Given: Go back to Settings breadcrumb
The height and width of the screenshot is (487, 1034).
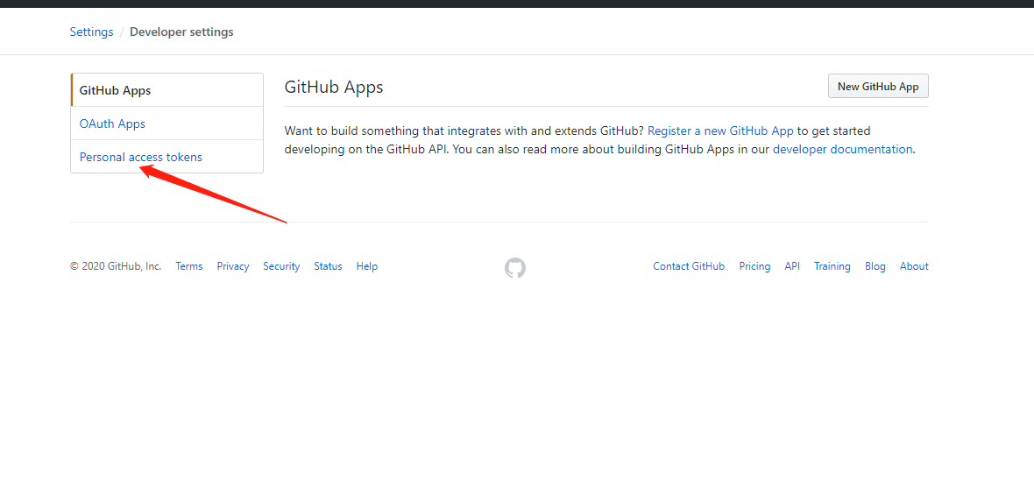Looking at the screenshot, I should point(92,32).
